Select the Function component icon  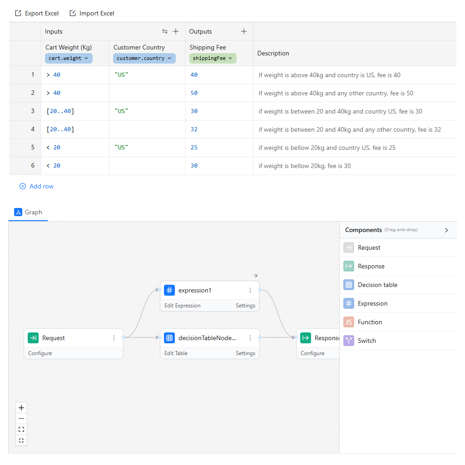point(349,322)
